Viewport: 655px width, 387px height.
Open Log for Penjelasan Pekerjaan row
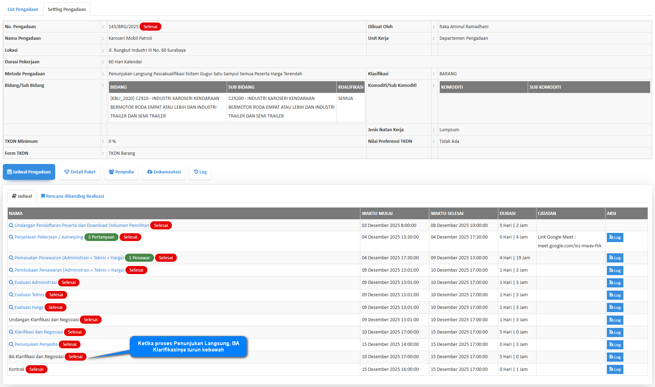click(x=615, y=237)
